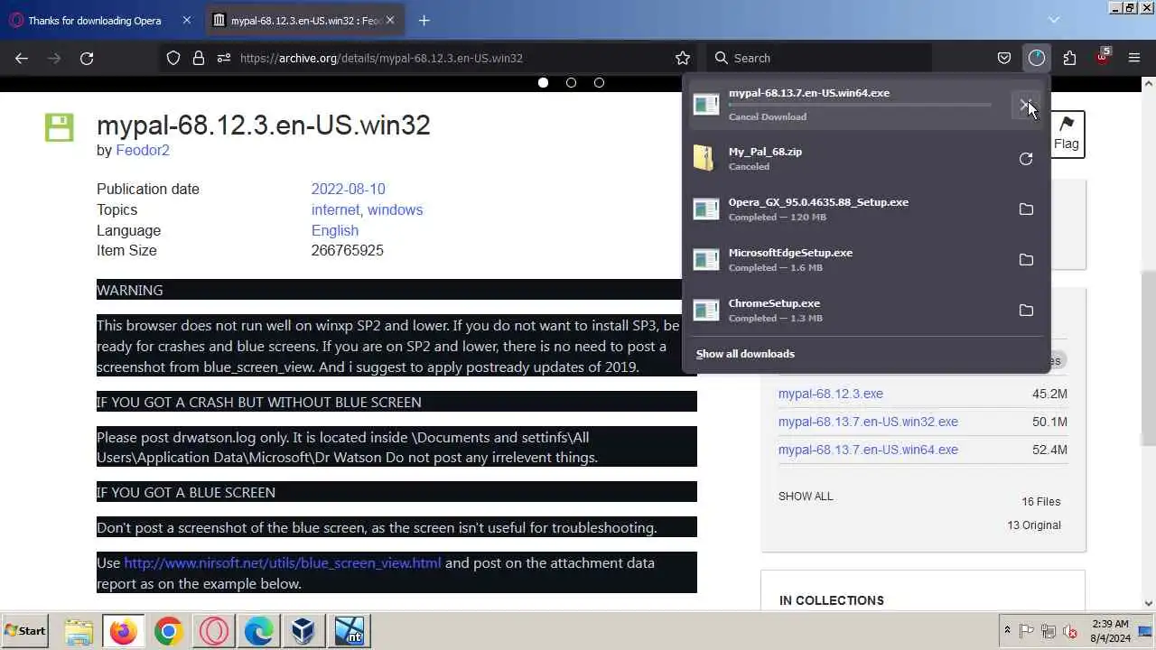
Task: Flag this archive item
Action: pos(1067,134)
